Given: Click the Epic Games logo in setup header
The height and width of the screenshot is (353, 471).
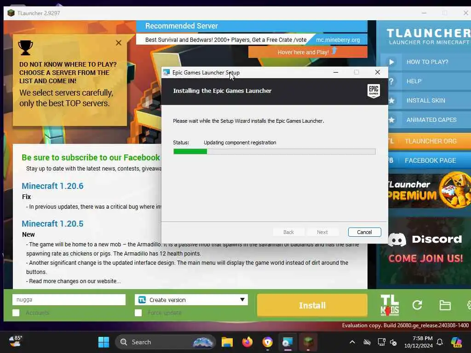Looking at the screenshot, I should tap(373, 91).
